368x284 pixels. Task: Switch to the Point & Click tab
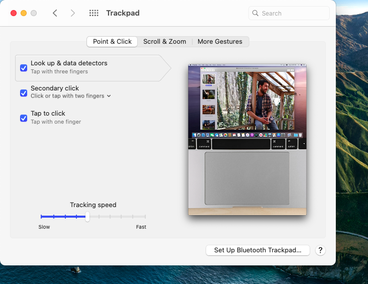pyautogui.click(x=112, y=42)
